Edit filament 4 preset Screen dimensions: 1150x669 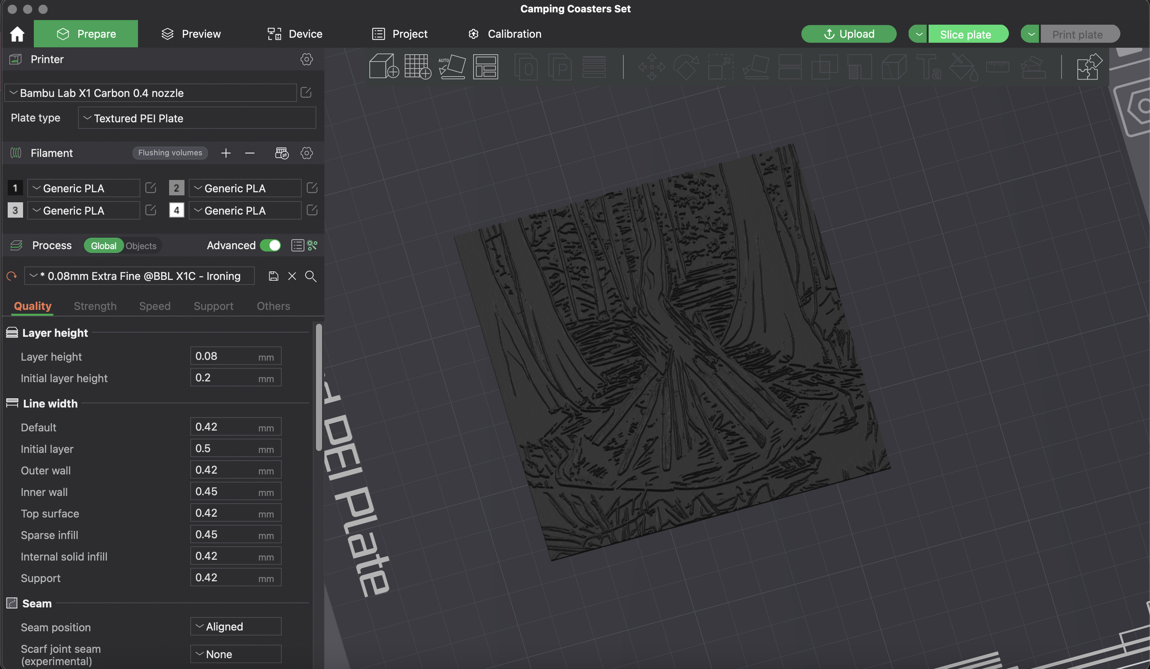coord(312,210)
